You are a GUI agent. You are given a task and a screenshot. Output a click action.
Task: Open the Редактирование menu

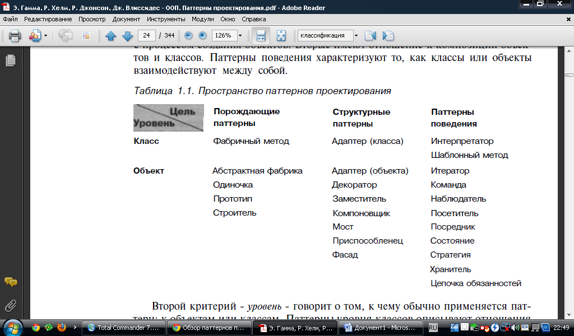click(48, 19)
